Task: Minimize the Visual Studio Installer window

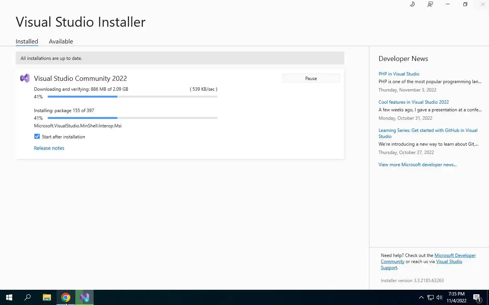Action: [x=448, y=4]
